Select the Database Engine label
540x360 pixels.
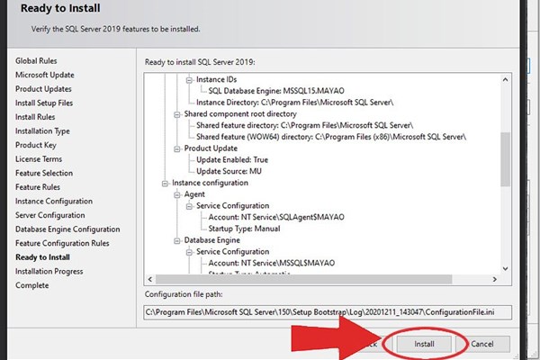coord(212,240)
